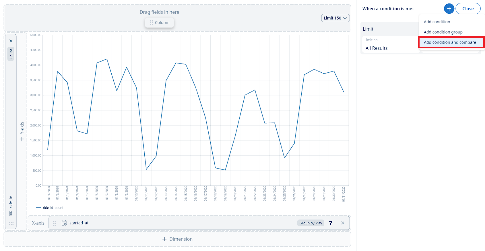Choose Add condition from the menu
The image size is (485, 251).
tap(437, 22)
